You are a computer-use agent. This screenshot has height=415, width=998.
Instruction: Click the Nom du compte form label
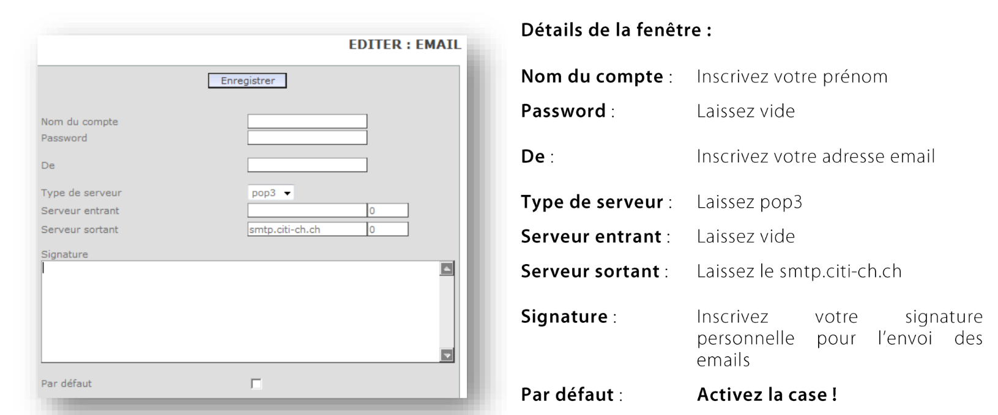click(80, 122)
